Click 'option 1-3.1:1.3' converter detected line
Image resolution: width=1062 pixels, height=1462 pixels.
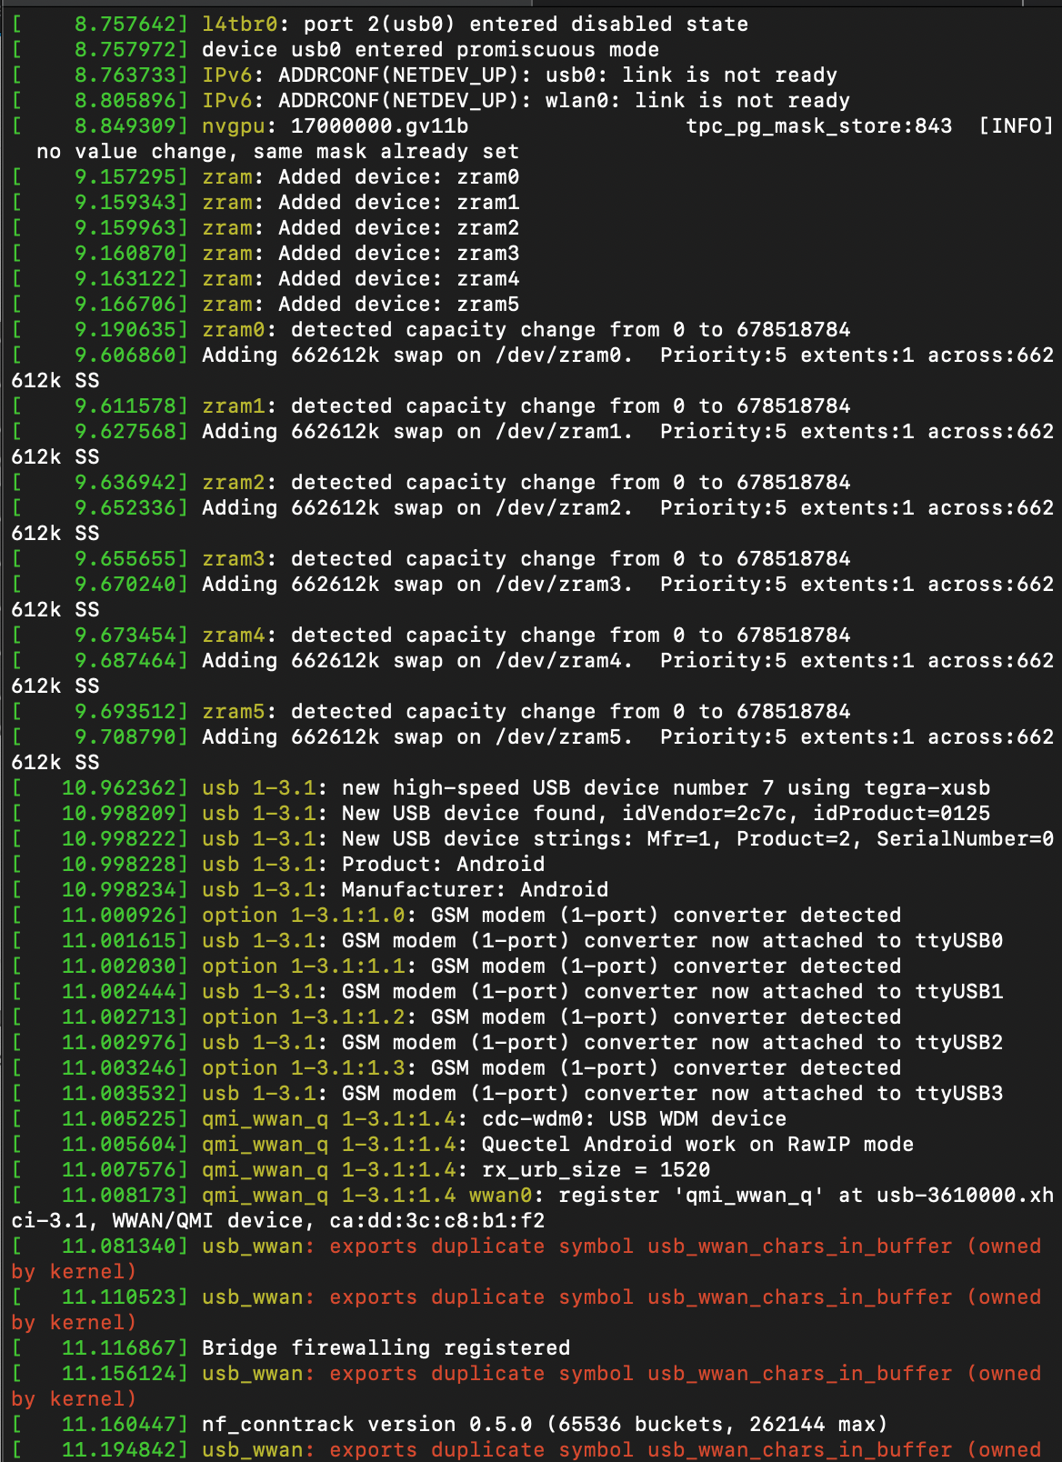pos(456,1067)
